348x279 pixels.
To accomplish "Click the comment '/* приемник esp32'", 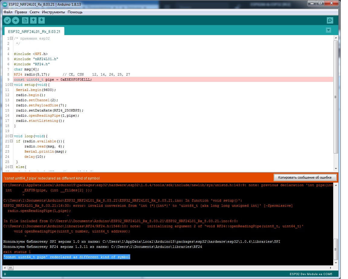I will [x=32, y=38].
